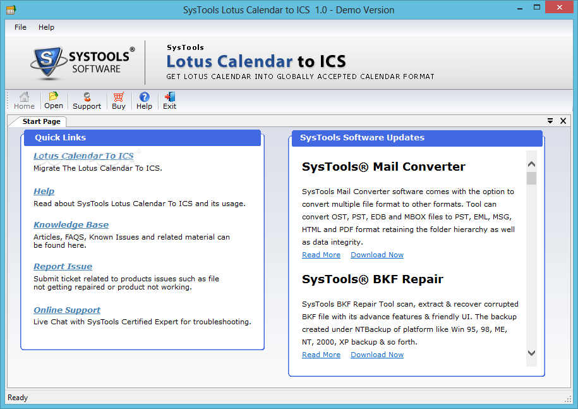Click the updates panel scrollbar thumb
Viewport: 578px width, 409px height.
[531, 178]
